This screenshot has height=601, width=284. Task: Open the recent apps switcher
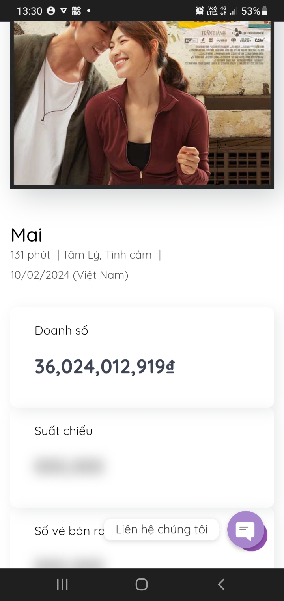[62, 584]
